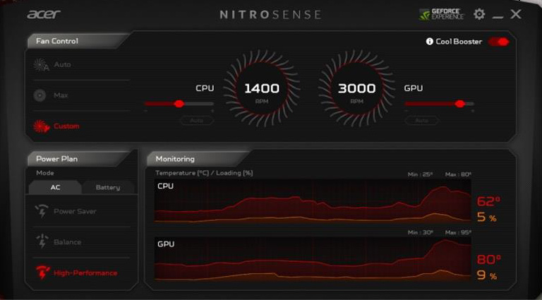The image size is (542, 300).
Task: Click GPU graph Max : 95° label
Action: point(458,233)
